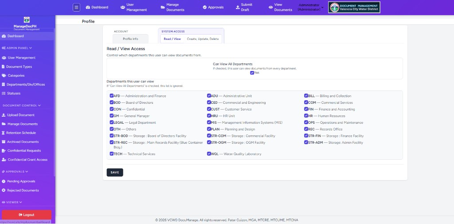Open Submit Draft in the top navbar
This screenshot has height=224, width=454.
click(x=244, y=7)
